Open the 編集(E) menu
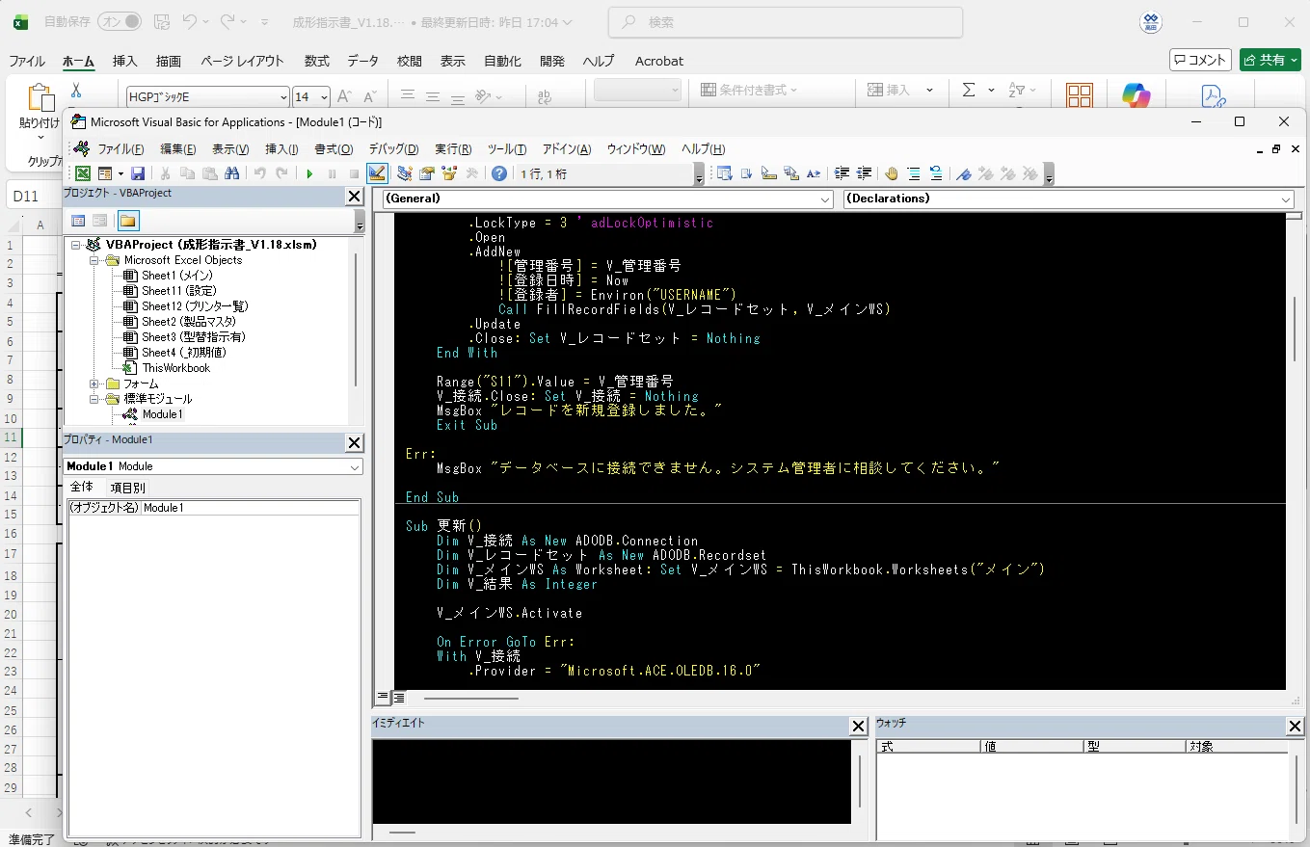This screenshot has height=847, width=1310. click(x=177, y=149)
